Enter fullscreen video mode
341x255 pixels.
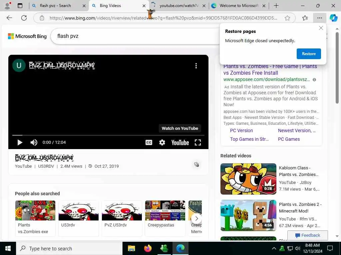click(197, 142)
